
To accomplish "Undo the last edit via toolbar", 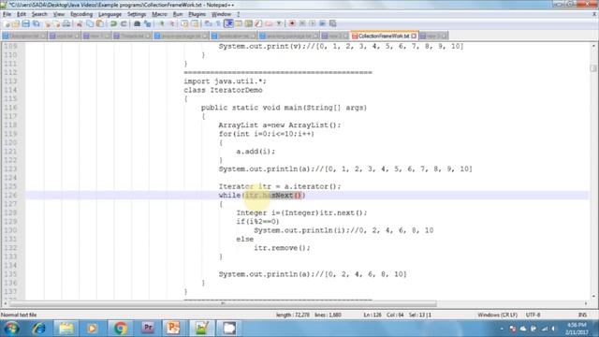I will tap(113, 23).
